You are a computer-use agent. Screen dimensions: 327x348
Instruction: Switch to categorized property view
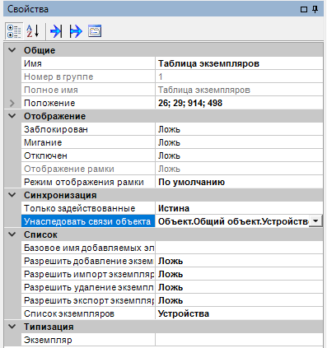pyautogui.click(x=14, y=31)
